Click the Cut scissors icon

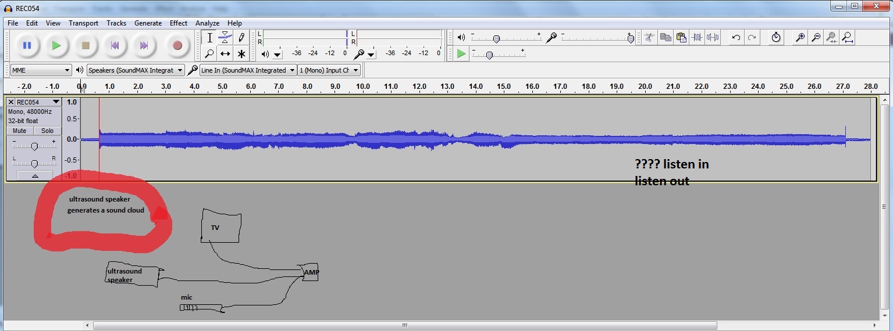(650, 38)
